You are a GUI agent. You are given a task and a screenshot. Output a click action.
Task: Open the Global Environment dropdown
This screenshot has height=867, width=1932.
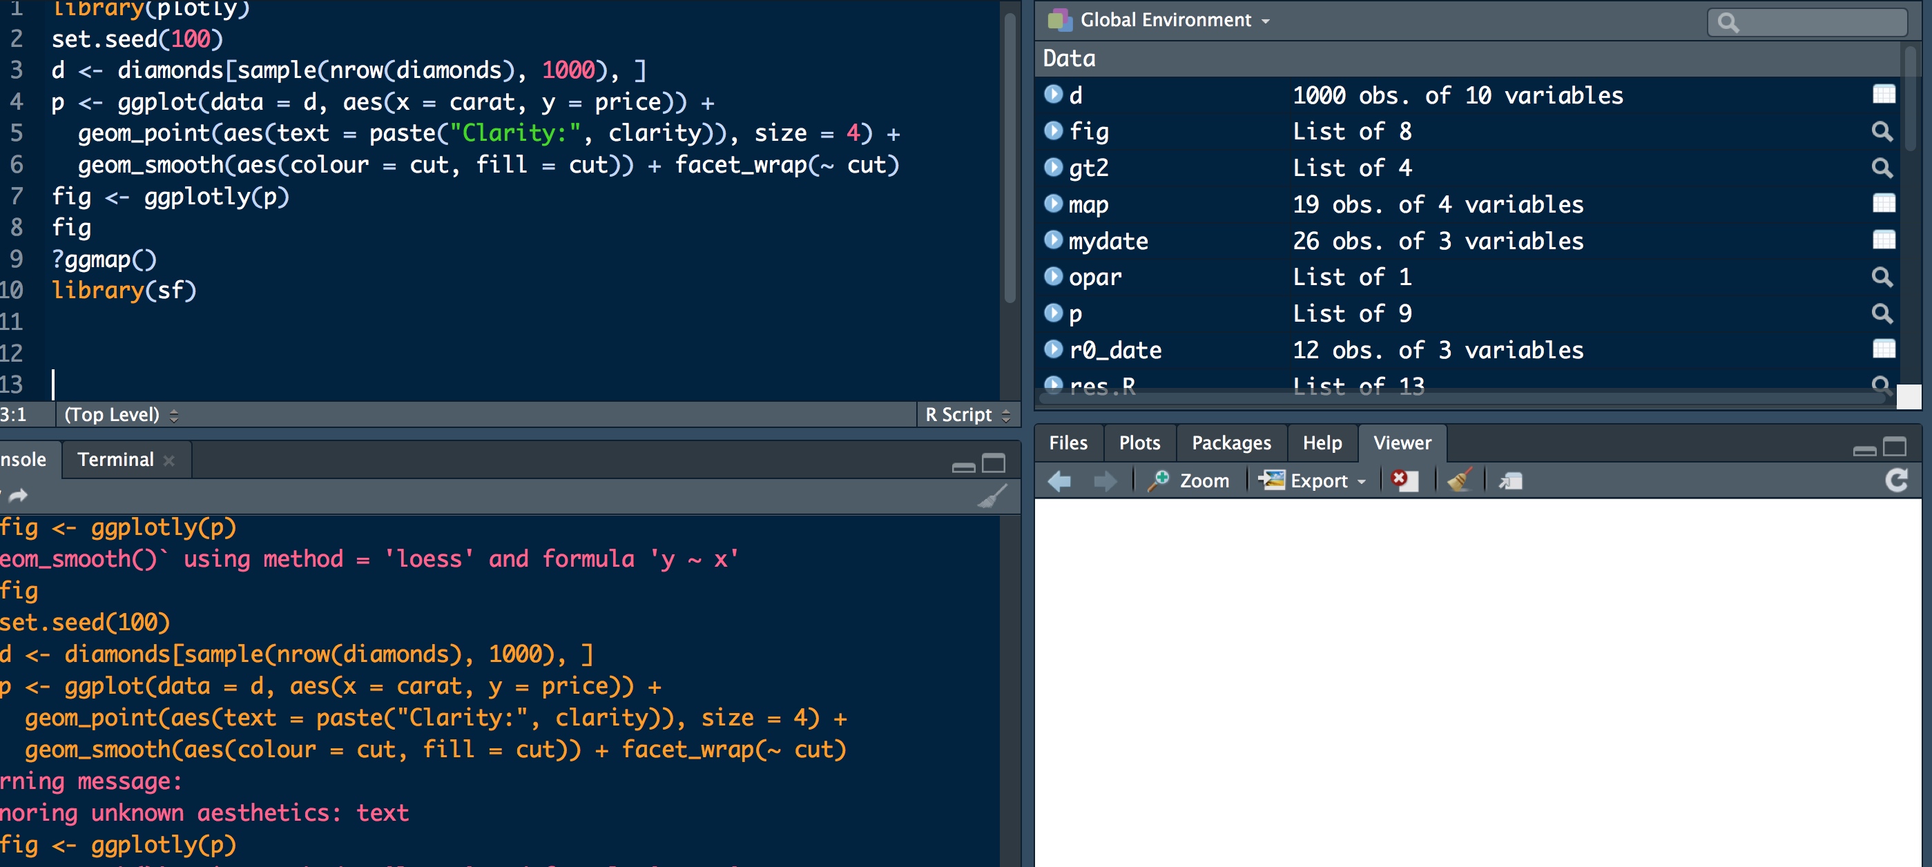click(1165, 20)
